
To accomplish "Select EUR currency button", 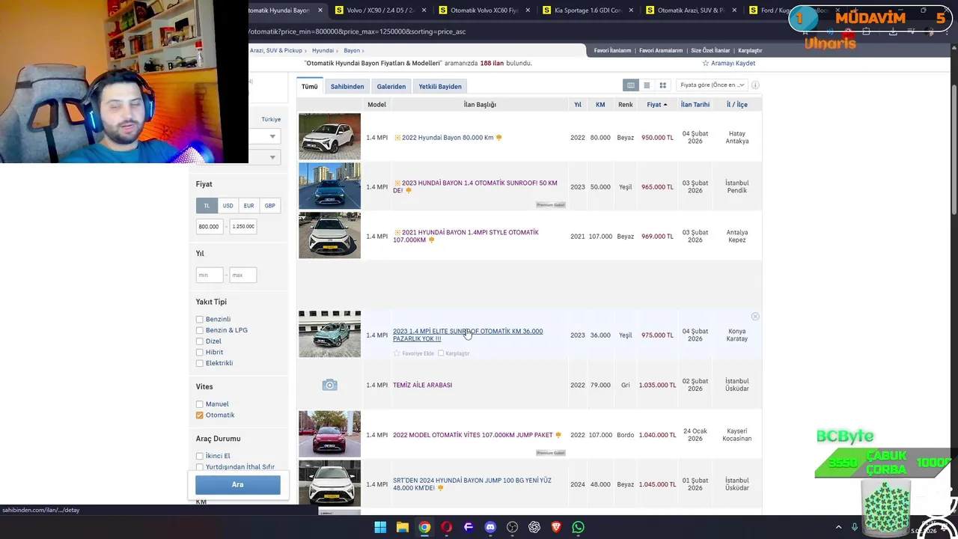I will click(248, 205).
